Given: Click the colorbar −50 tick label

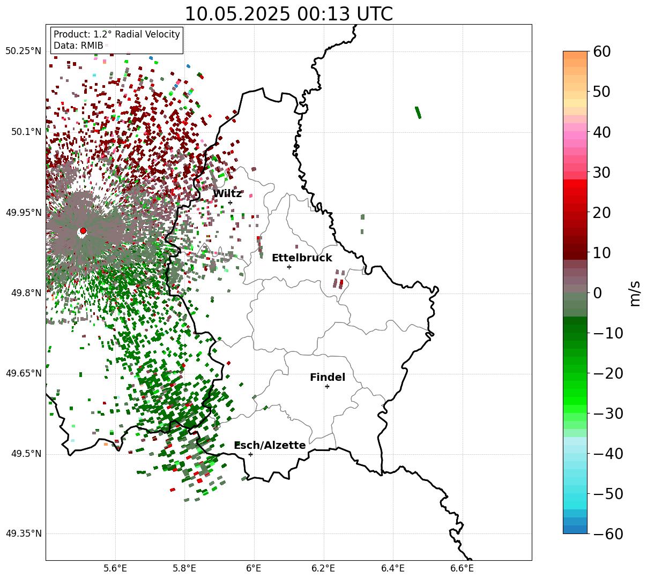Looking at the screenshot, I should point(607,493).
